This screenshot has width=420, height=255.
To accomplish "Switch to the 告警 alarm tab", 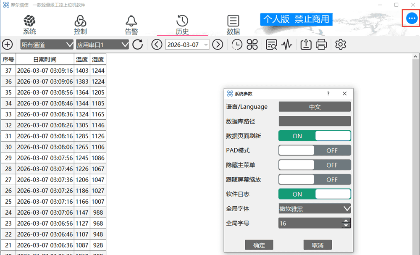I will [x=131, y=25].
